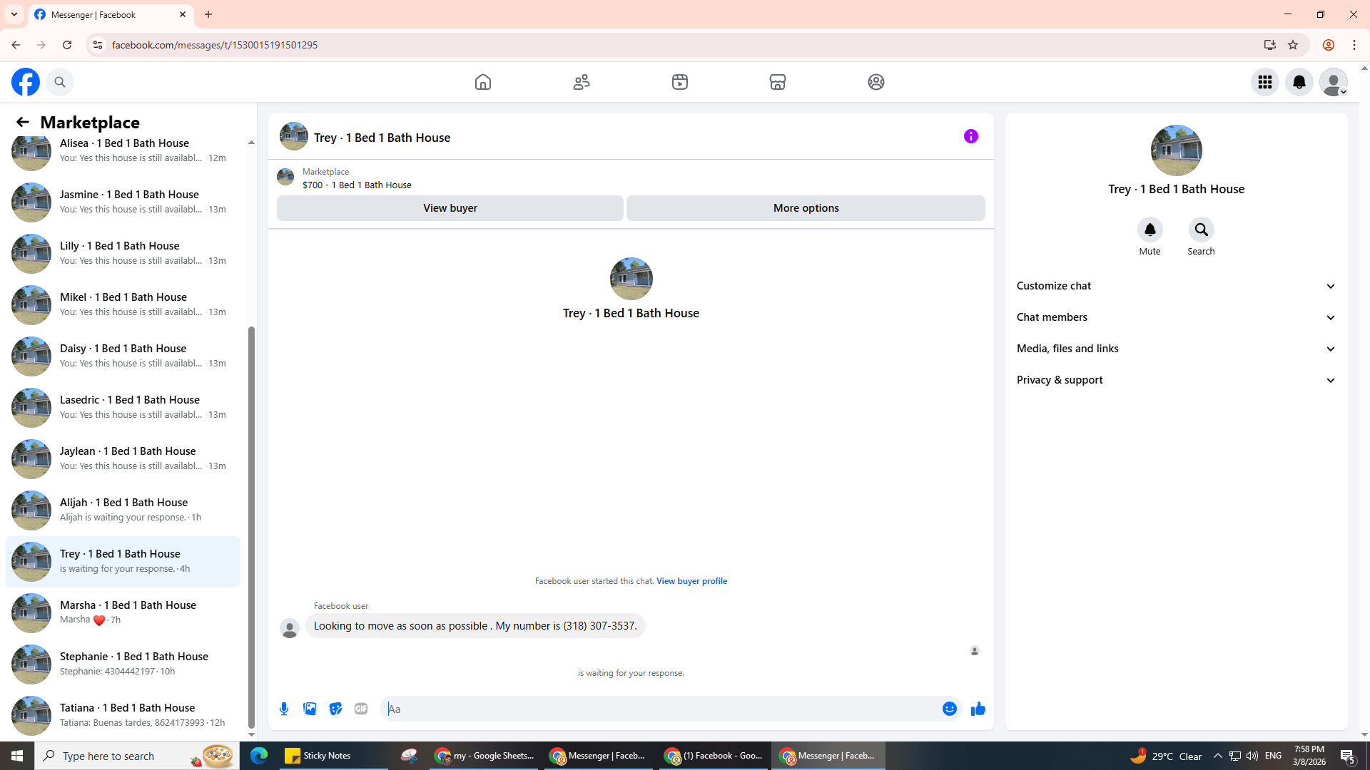Open the View buyer profile link
1370x770 pixels.
point(691,581)
